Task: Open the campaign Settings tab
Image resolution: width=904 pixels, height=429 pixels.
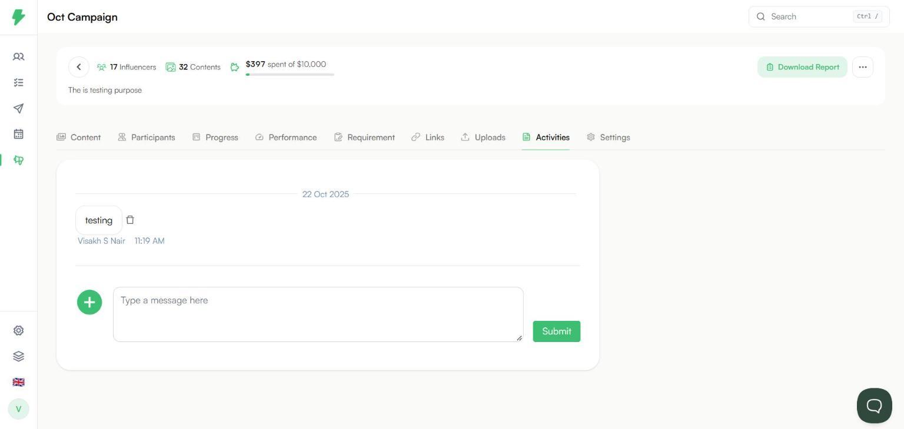Action: click(609, 138)
